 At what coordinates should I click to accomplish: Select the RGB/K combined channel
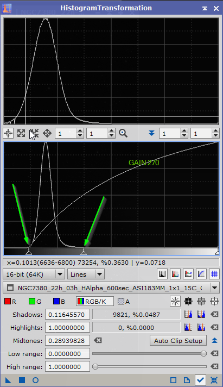pos(95,301)
